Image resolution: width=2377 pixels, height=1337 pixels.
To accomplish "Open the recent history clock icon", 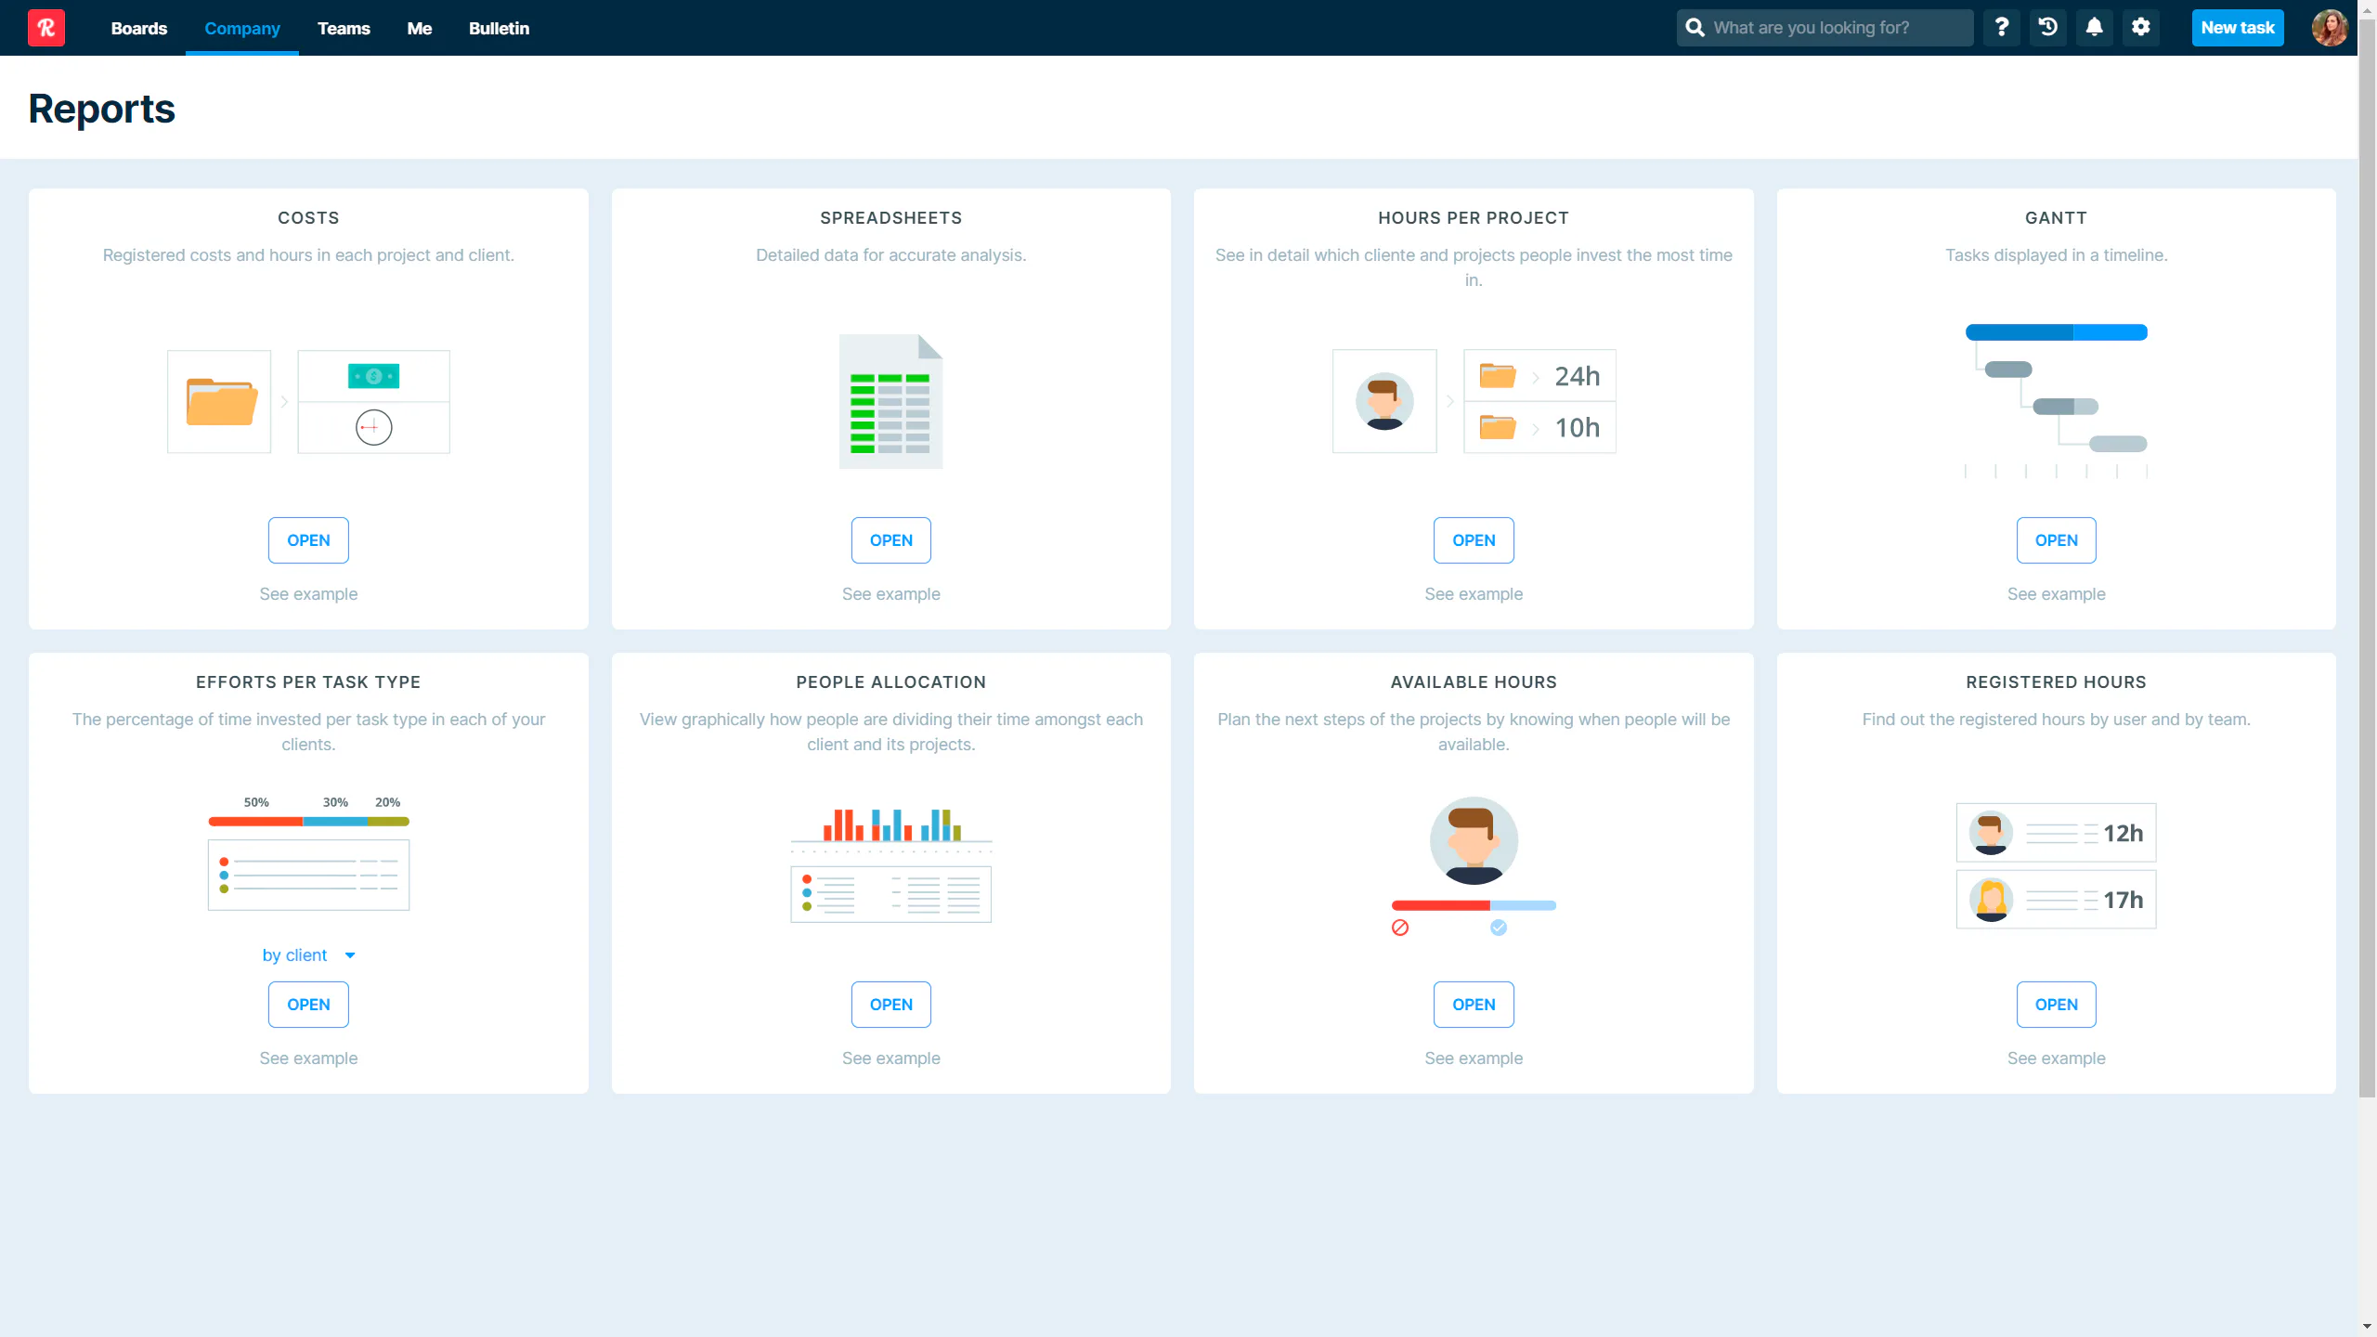I will pos(2047,28).
